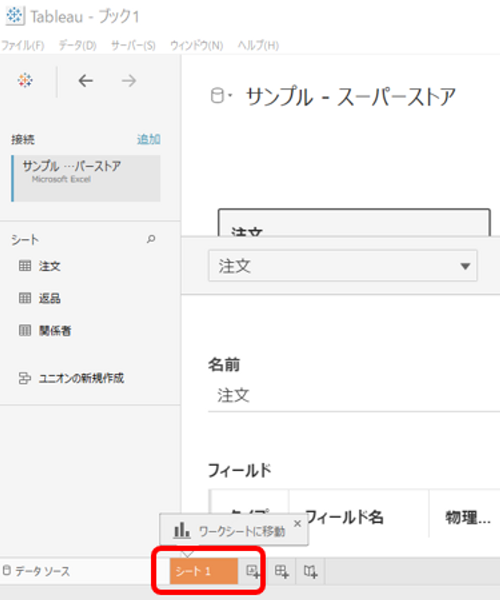
Task: Open the data source cylinder icon menu
Action: (221, 95)
